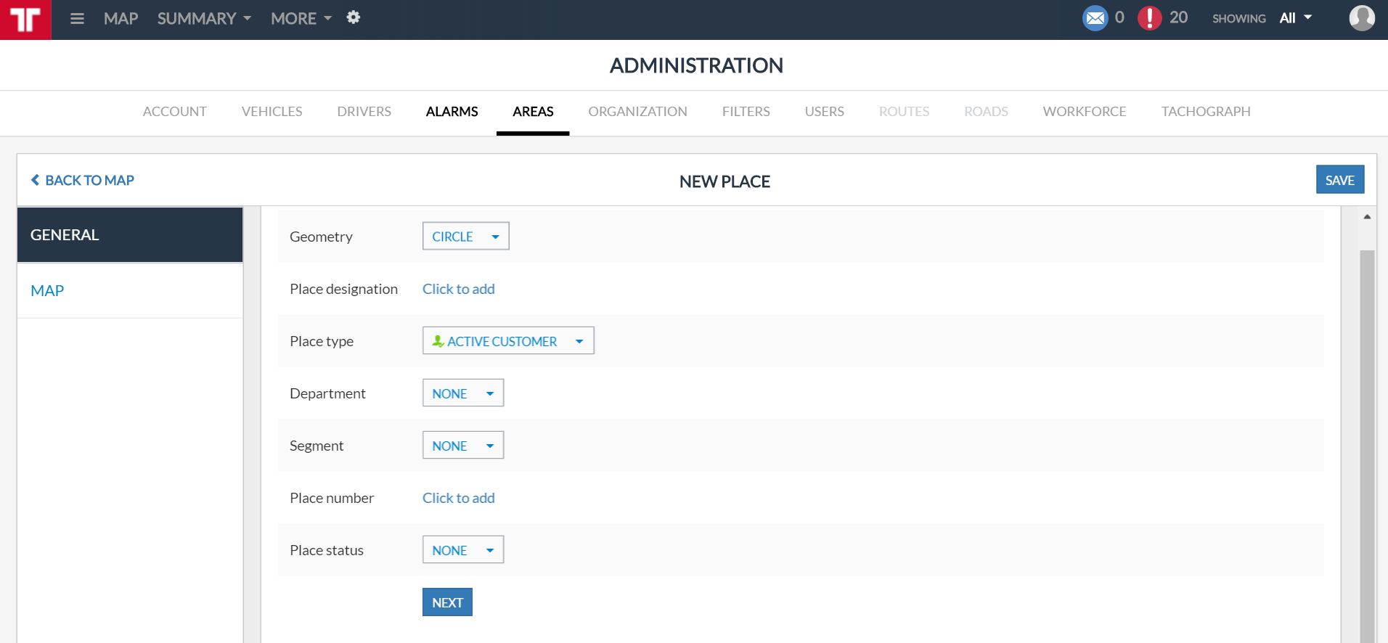Open the Segment dropdown
Screen dimensions: 1388x643
point(462,446)
